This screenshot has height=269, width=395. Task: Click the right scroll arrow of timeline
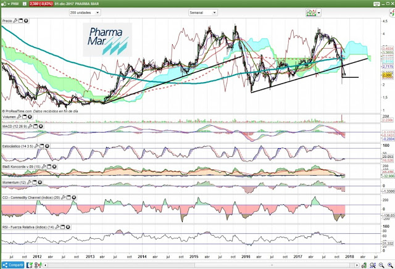357,265
